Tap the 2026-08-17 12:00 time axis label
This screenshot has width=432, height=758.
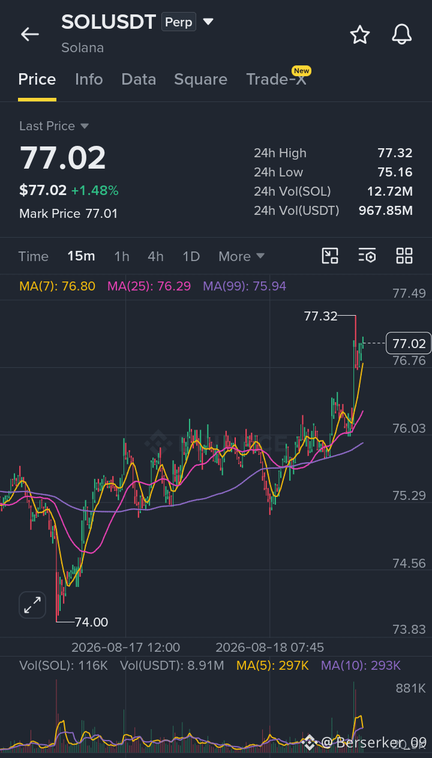coord(125,648)
